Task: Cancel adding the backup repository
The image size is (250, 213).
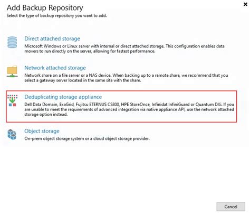Action: pyautogui.click(x=230, y=207)
